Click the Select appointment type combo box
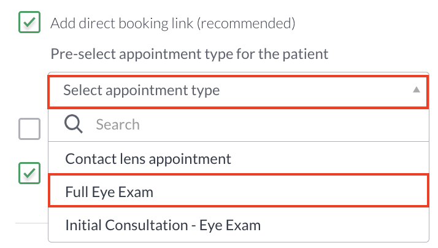438x248 pixels. point(238,91)
